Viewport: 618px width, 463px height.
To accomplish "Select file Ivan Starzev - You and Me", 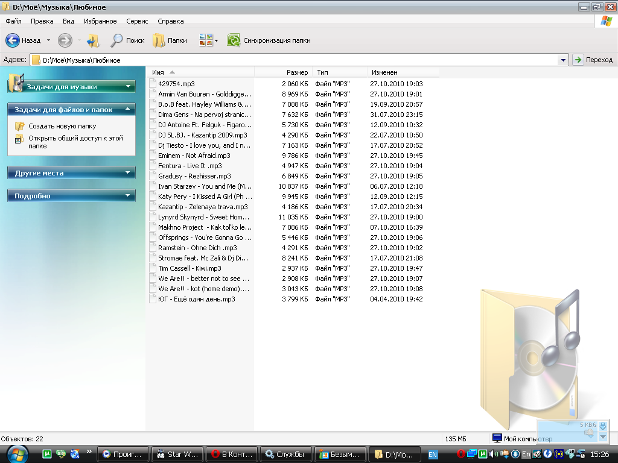I will (x=205, y=186).
